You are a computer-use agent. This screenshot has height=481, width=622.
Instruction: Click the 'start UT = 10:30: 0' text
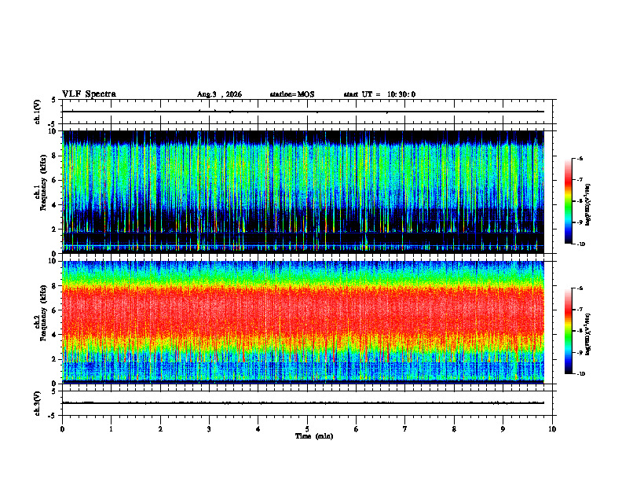[x=379, y=94]
